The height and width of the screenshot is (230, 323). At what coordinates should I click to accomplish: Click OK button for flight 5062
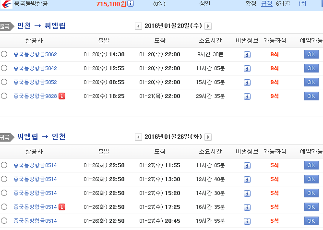point(311,54)
